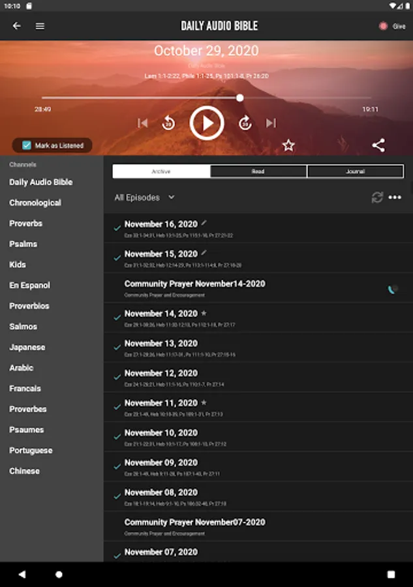Click listened checkmark for November 09

pyautogui.click(x=117, y=466)
